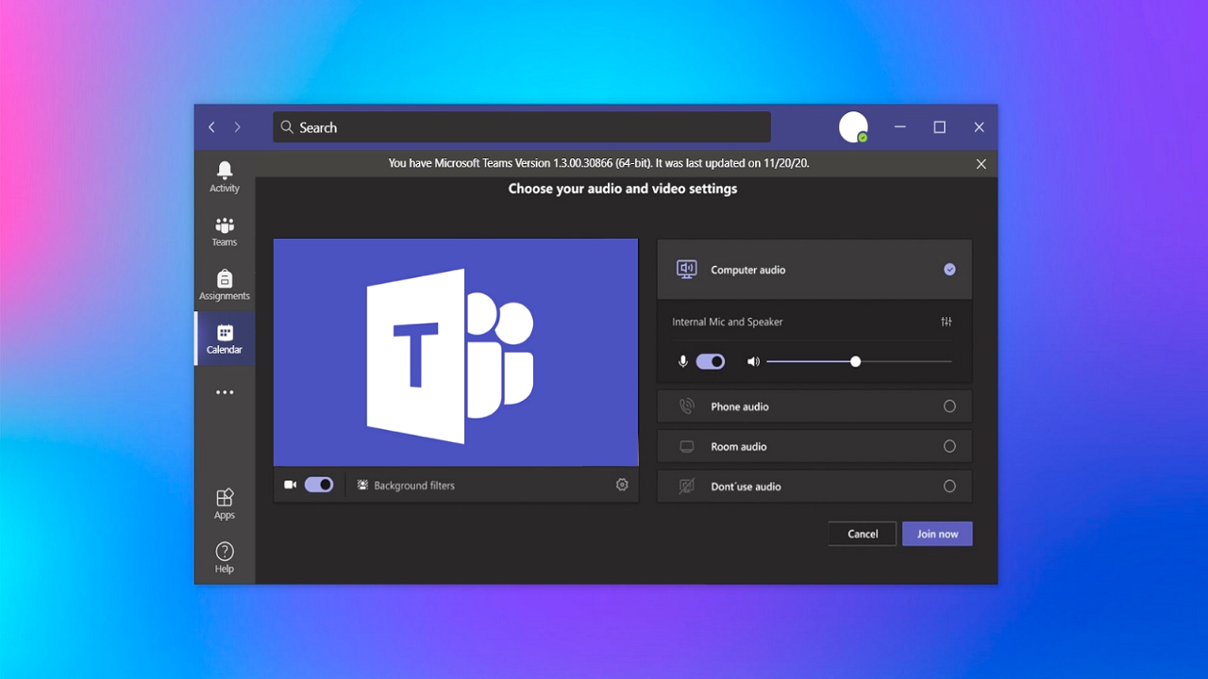The width and height of the screenshot is (1208, 679).
Task: Open the Apps store icon
Action: tap(225, 498)
